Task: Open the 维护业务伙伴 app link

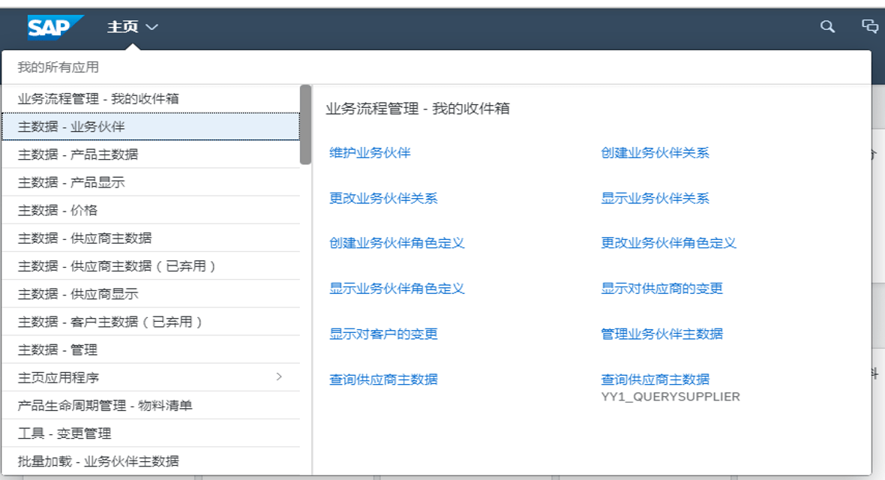Action: coord(370,153)
